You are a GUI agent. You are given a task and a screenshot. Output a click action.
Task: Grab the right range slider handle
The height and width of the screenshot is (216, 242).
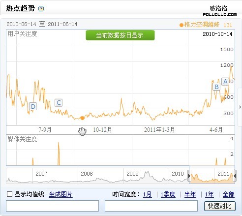point(235,176)
